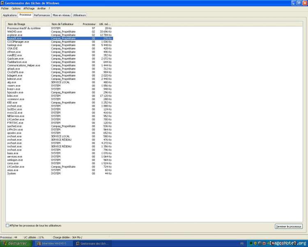Select the rundll32.exe process
The height and width of the screenshot is (247, 308).
click(x=60, y=55)
